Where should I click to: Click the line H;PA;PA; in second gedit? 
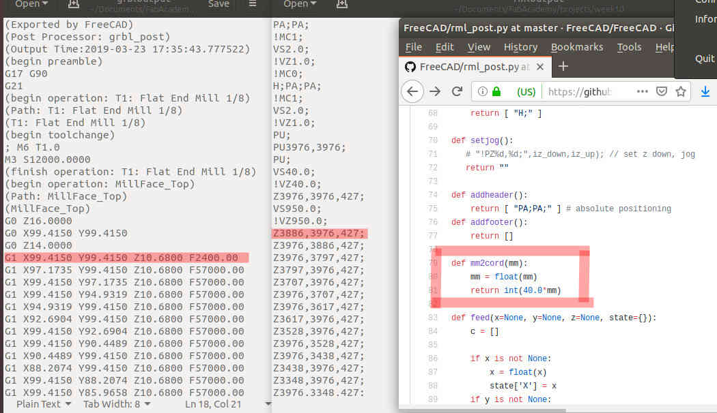click(297, 86)
